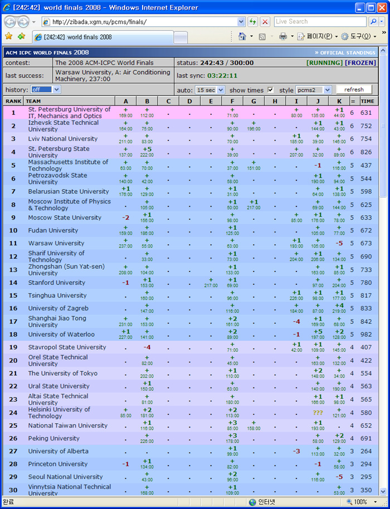
Task: Select the world finals 2008 tab
Action: coord(103,37)
